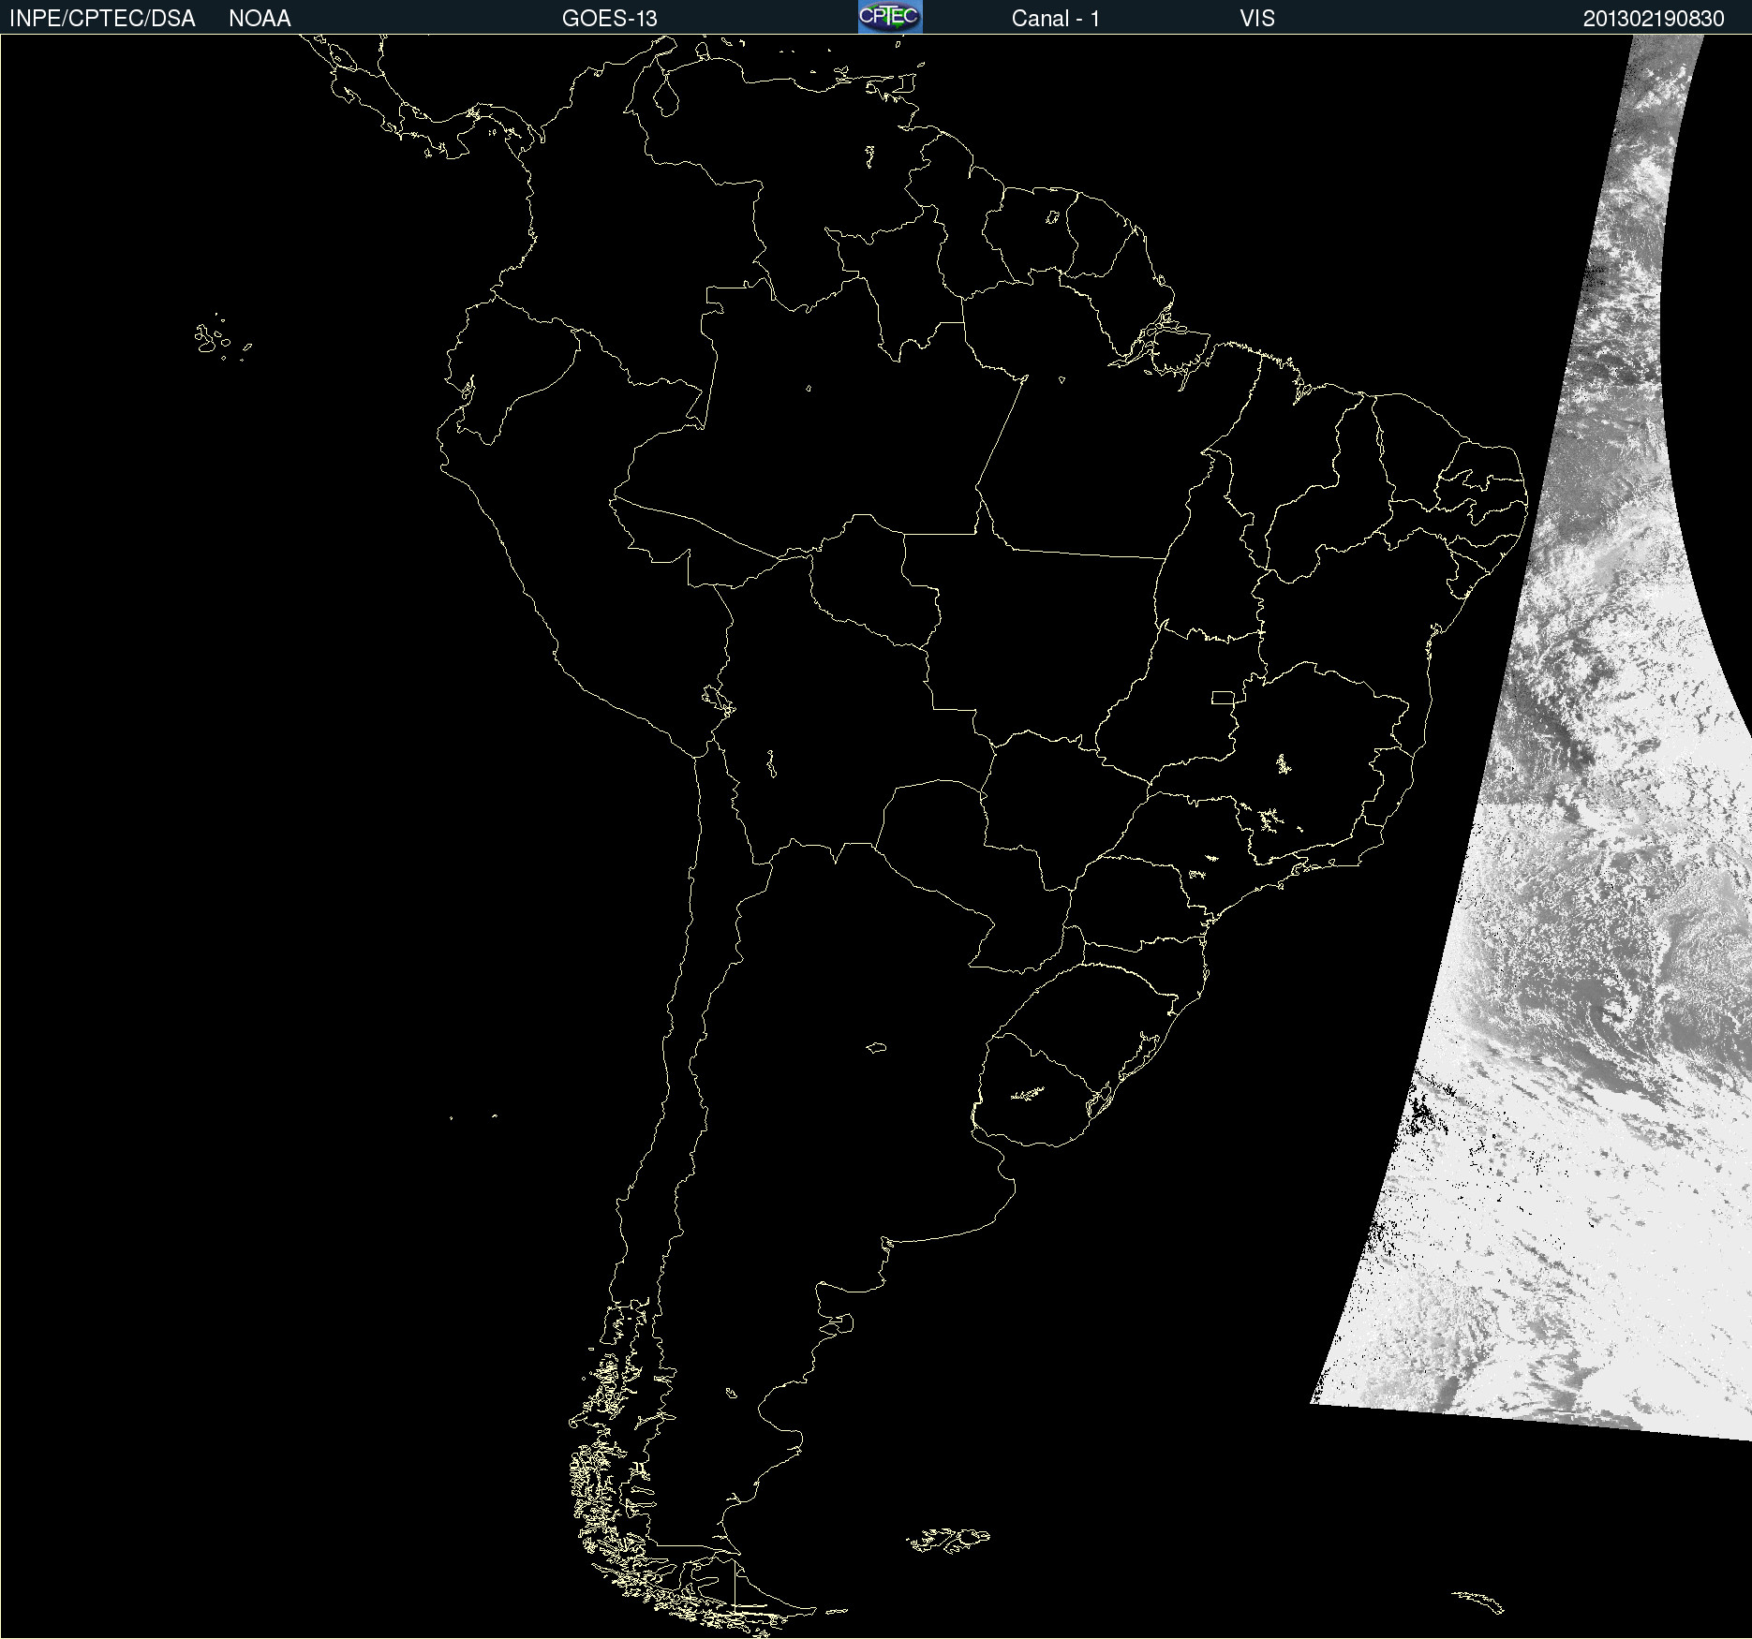This screenshot has height=1639, width=1752.
Task: Click the VIS channel label
Action: point(1257,19)
